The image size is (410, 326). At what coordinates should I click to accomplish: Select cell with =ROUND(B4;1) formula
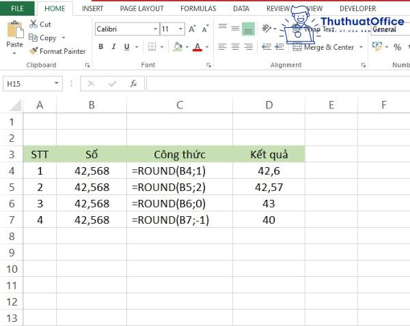[x=180, y=171]
